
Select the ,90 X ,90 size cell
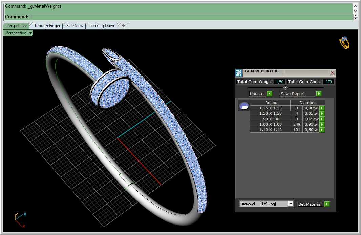click(270, 119)
